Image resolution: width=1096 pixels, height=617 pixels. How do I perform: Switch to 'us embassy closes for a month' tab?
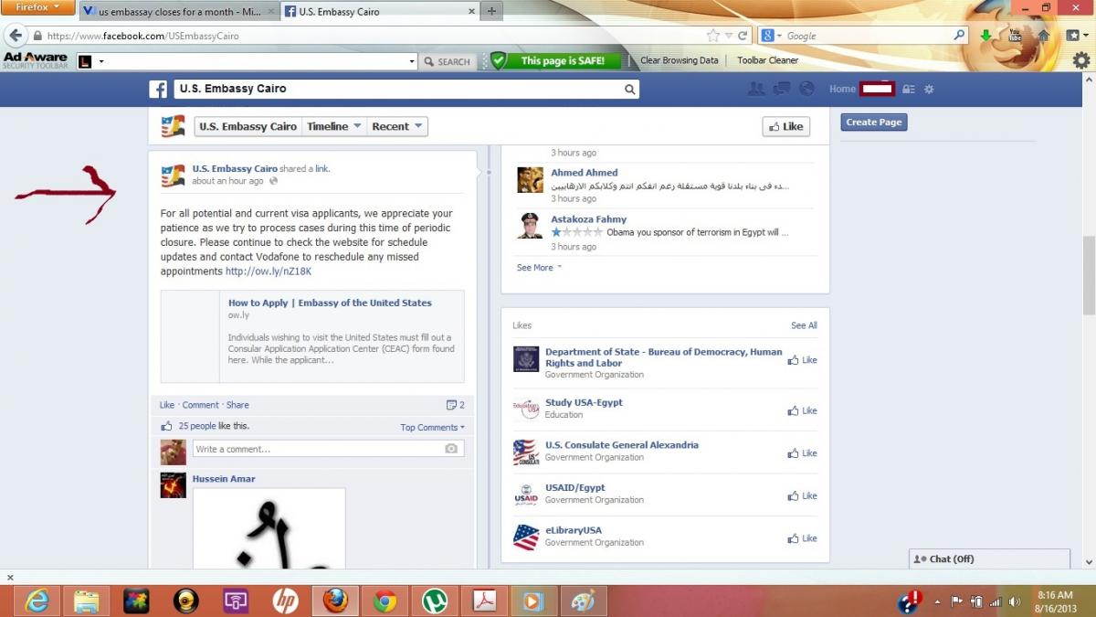click(x=179, y=12)
